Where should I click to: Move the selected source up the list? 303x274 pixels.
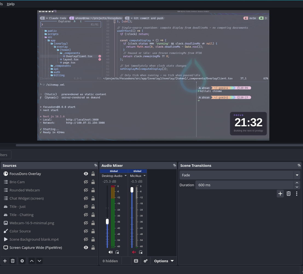point(31,261)
